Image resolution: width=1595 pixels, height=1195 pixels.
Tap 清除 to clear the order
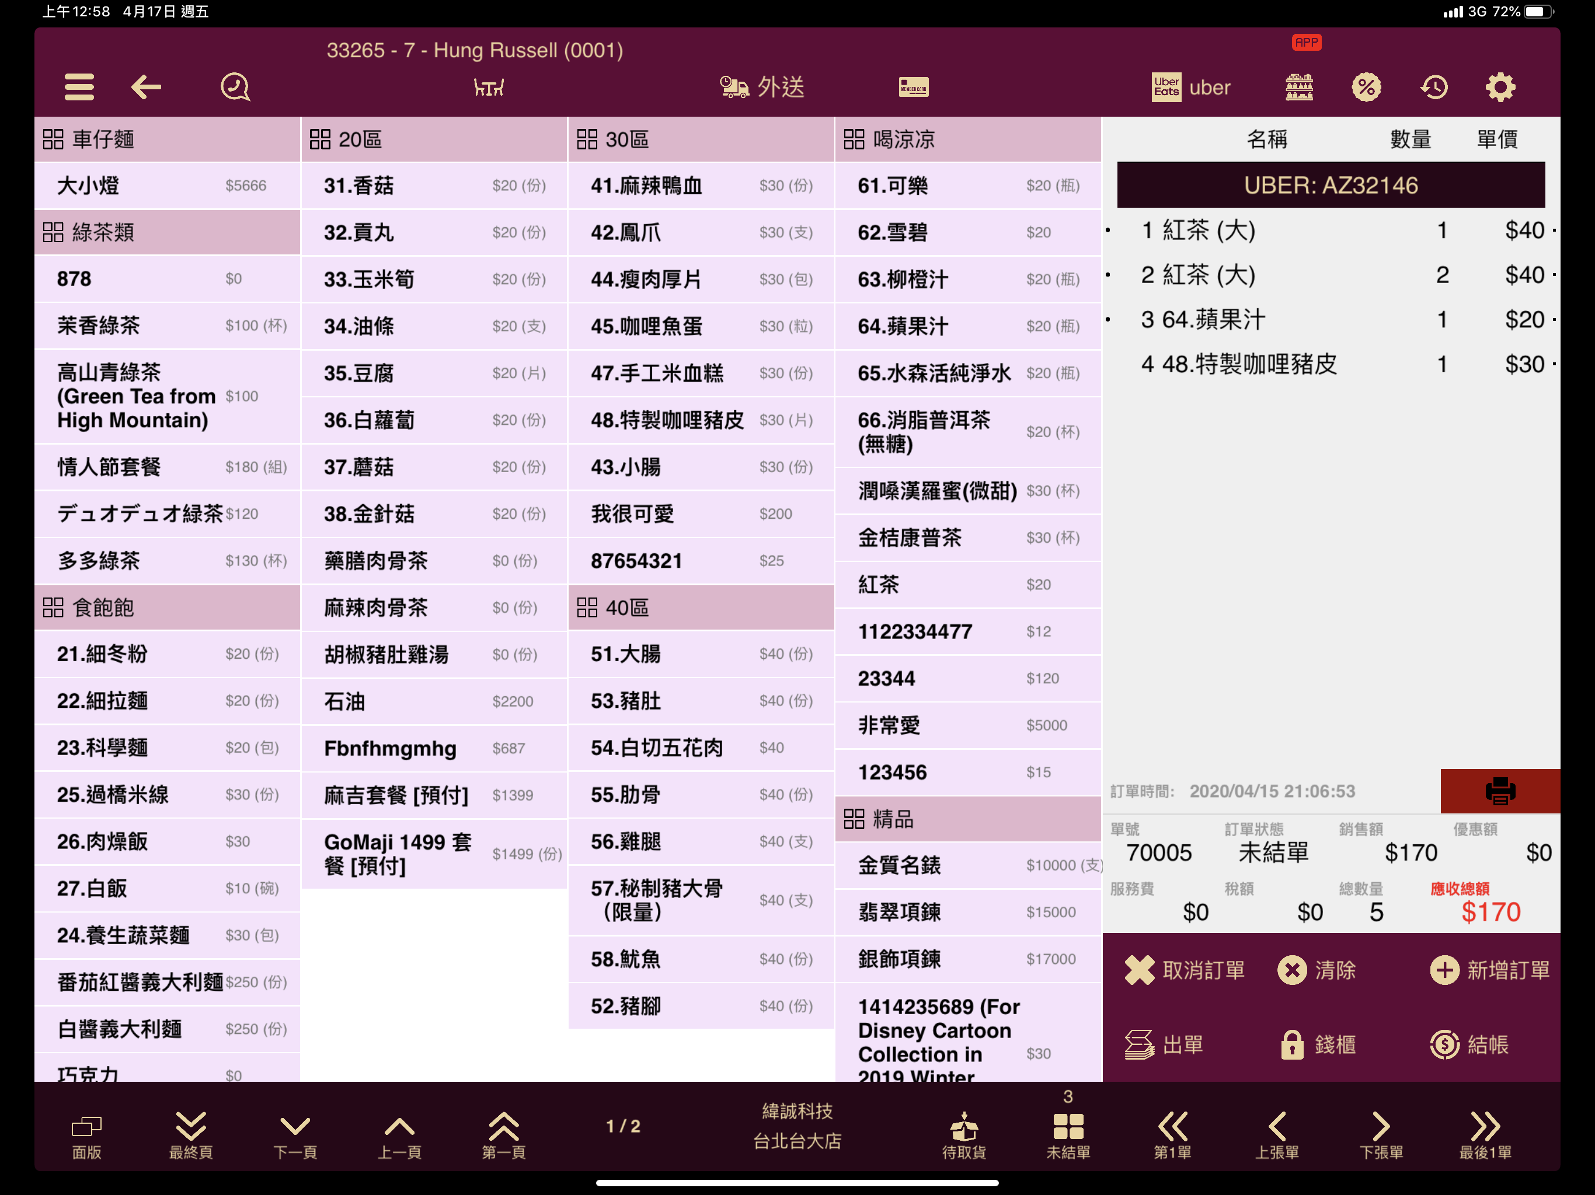(1317, 970)
